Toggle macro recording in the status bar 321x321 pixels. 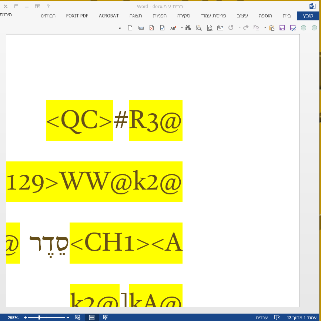tap(78, 317)
